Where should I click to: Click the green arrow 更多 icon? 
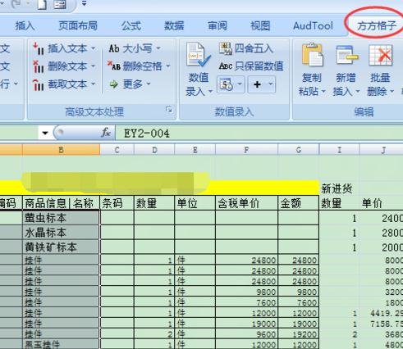click(x=114, y=84)
